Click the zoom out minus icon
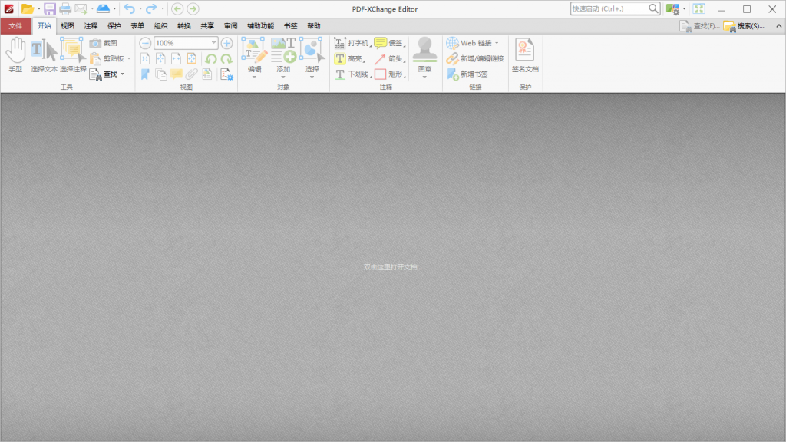This screenshot has height=442, width=786. pos(145,43)
